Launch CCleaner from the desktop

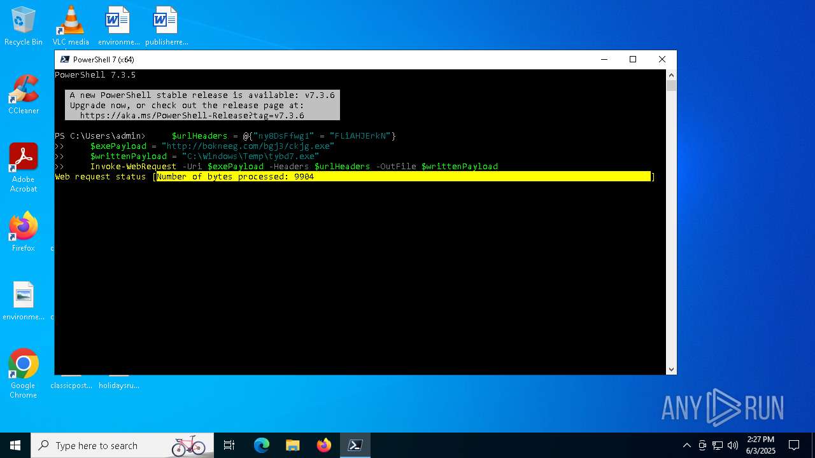point(24,95)
